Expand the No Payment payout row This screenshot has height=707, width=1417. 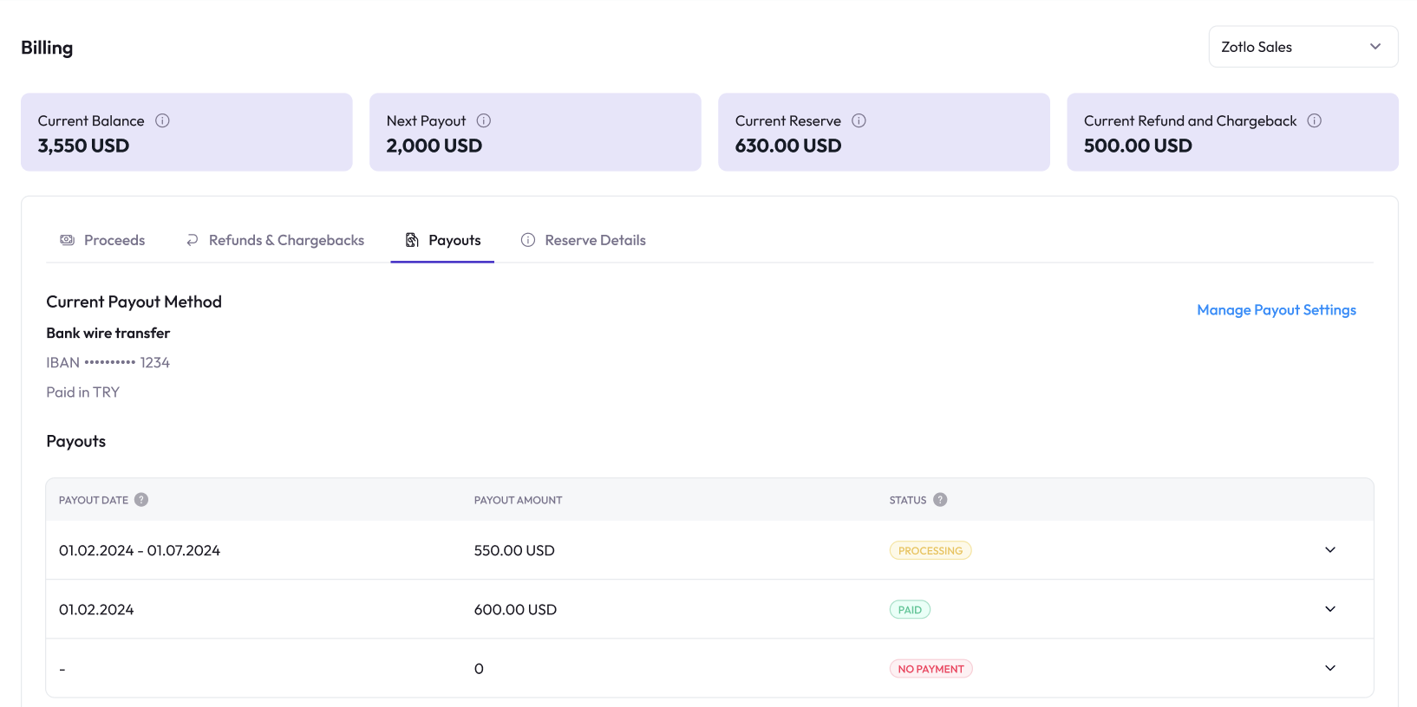[x=1330, y=668]
